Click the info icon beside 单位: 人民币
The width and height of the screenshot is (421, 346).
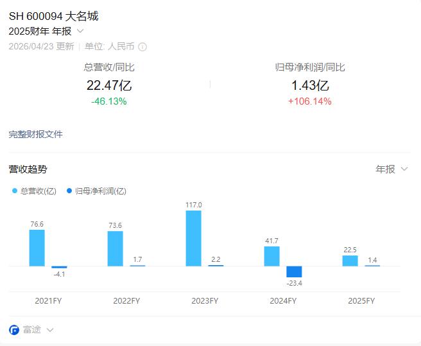[142, 46]
